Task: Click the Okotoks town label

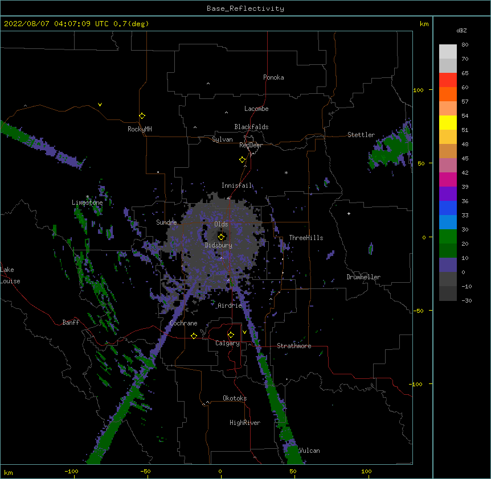Action: point(235,398)
